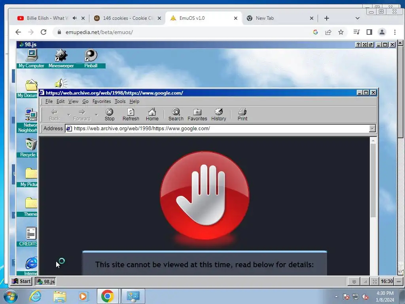Open Windows Explorer in the taskbar
This screenshot has height=304, width=405.
coord(60,296)
